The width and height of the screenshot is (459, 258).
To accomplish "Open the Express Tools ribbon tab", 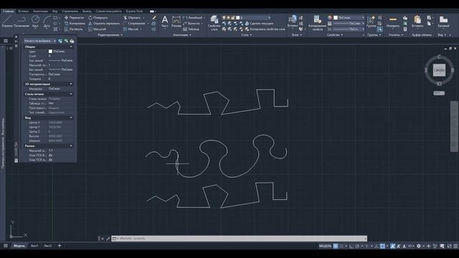I will [134, 11].
